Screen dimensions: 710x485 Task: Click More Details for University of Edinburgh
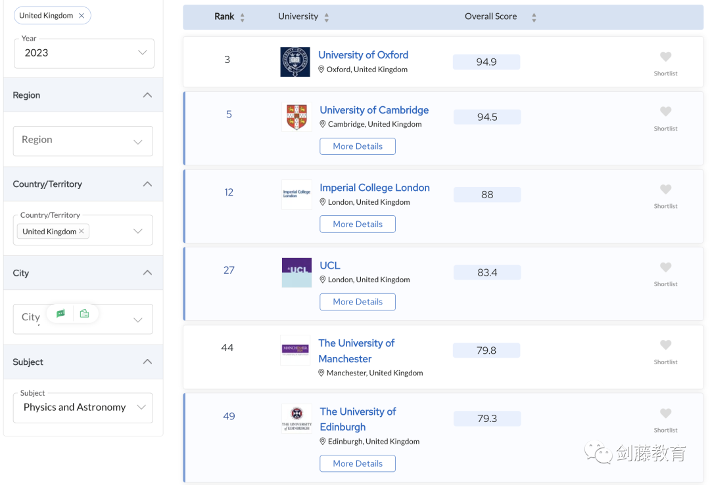[357, 463]
